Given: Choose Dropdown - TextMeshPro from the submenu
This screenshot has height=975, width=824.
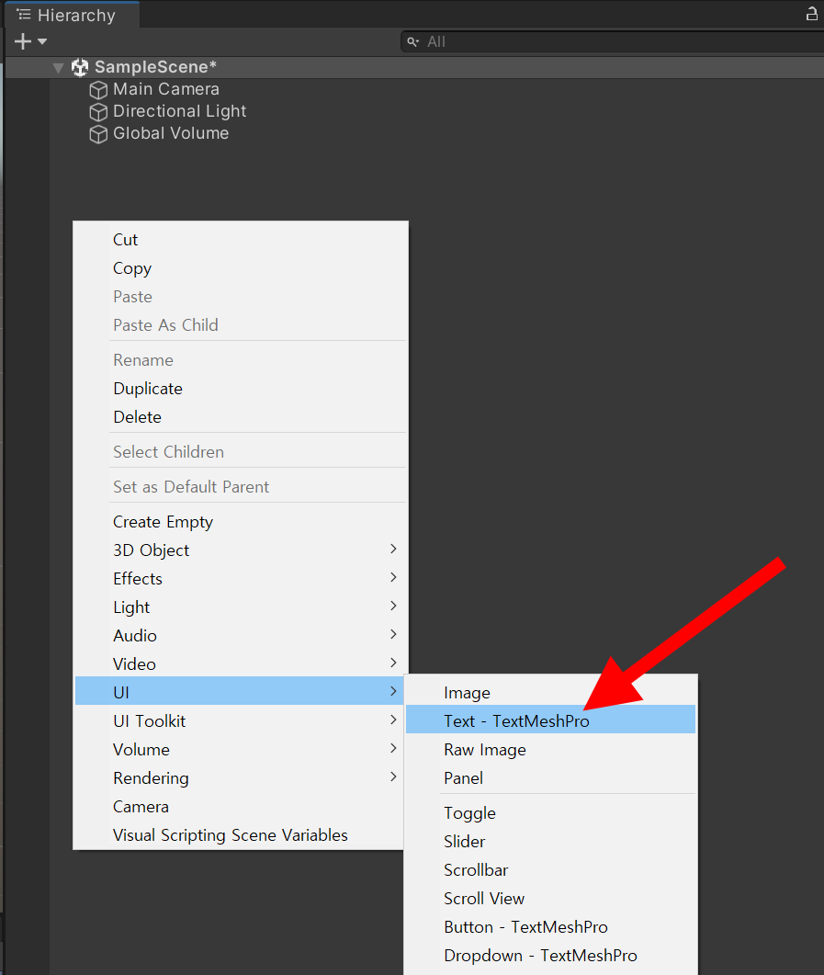Looking at the screenshot, I should (550, 957).
